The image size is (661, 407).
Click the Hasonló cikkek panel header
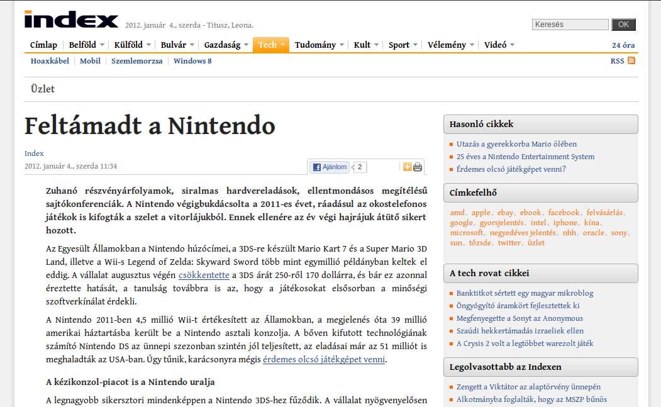click(540, 124)
